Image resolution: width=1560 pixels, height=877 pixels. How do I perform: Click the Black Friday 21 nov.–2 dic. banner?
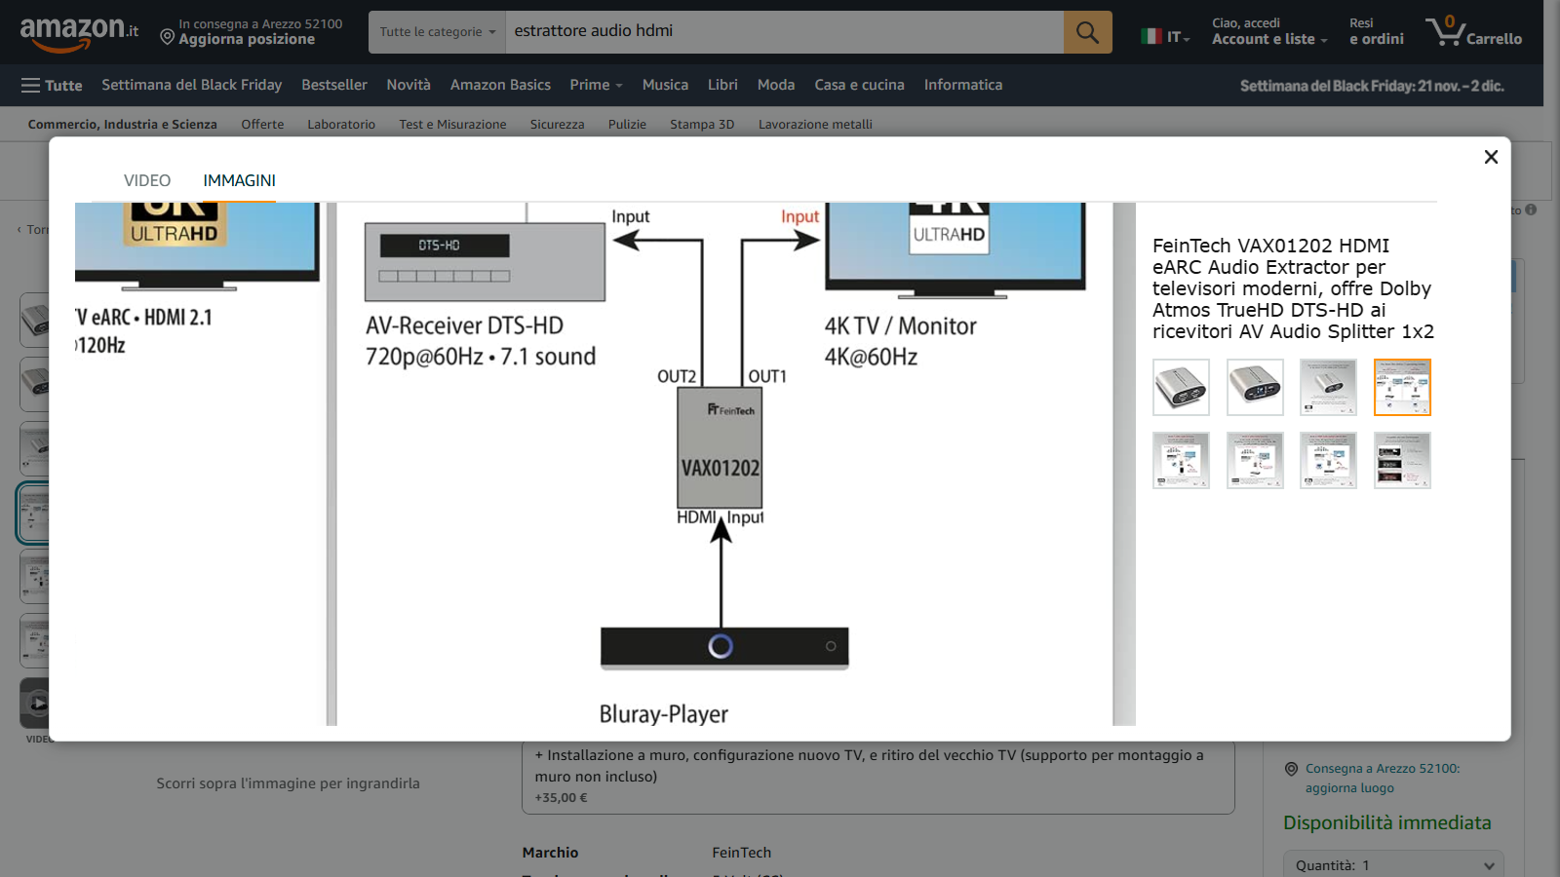click(x=1372, y=86)
